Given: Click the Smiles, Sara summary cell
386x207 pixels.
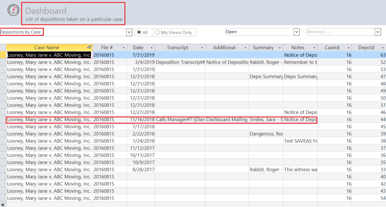Looking at the screenshot, I should 266,120.
